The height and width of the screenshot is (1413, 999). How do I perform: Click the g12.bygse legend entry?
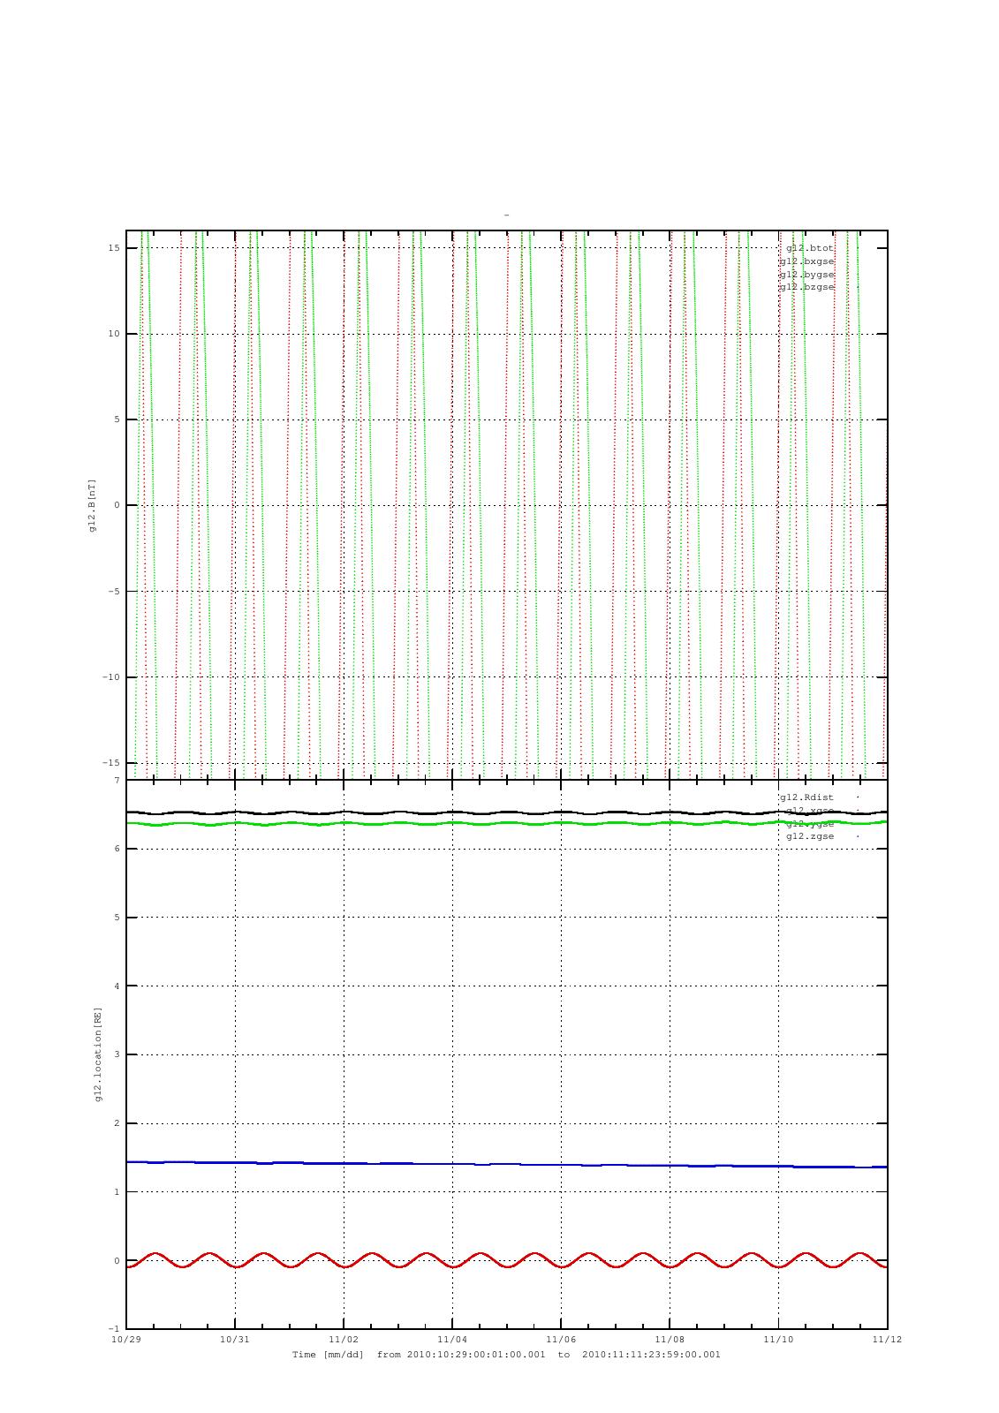[806, 275]
